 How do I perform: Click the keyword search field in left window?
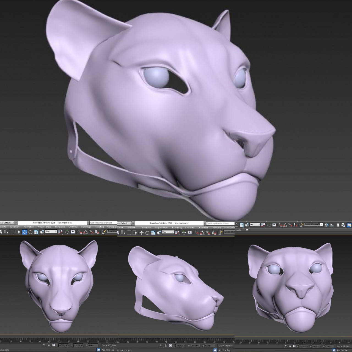point(103,223)
